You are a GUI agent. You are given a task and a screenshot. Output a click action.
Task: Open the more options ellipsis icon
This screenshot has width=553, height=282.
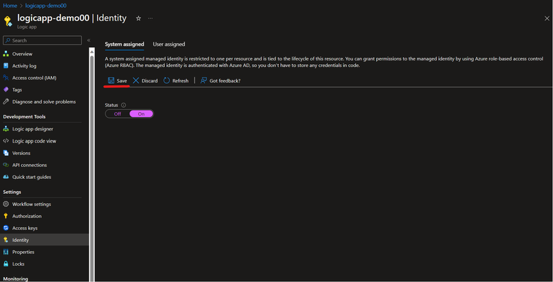tap(151, 18)
